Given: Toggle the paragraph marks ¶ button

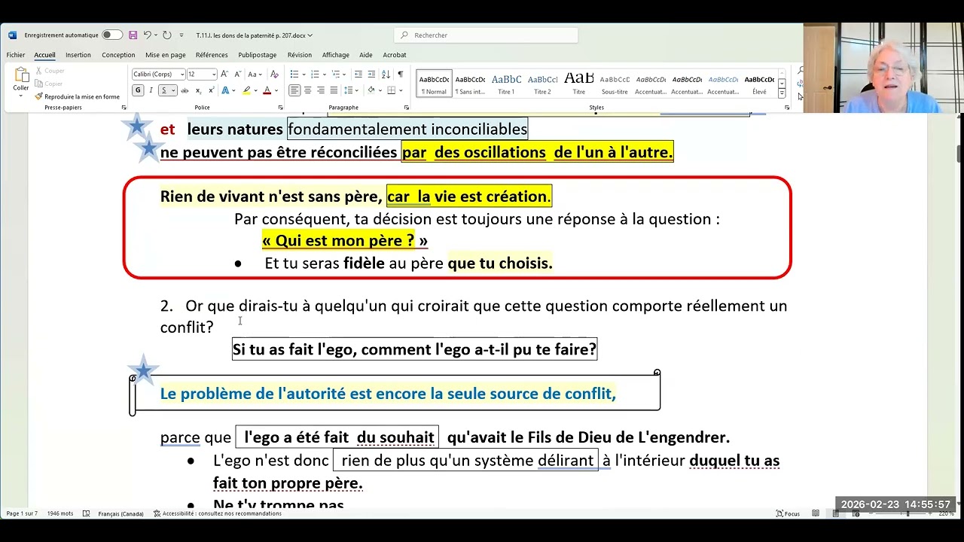Looking at the screenshot, I should click(401, 74).
